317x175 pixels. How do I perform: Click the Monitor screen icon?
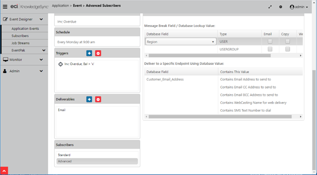click(5, 60)
